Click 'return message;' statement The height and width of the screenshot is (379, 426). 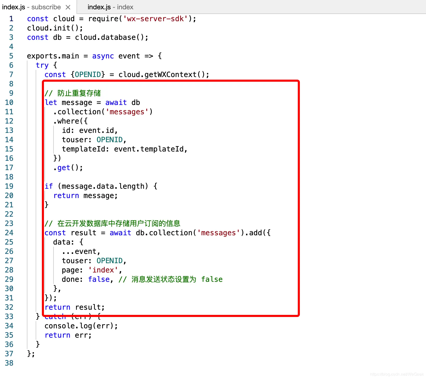(x=86, y=196)
